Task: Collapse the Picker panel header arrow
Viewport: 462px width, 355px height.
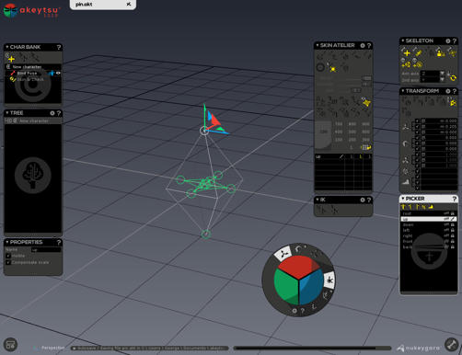Action: (403, 199)
